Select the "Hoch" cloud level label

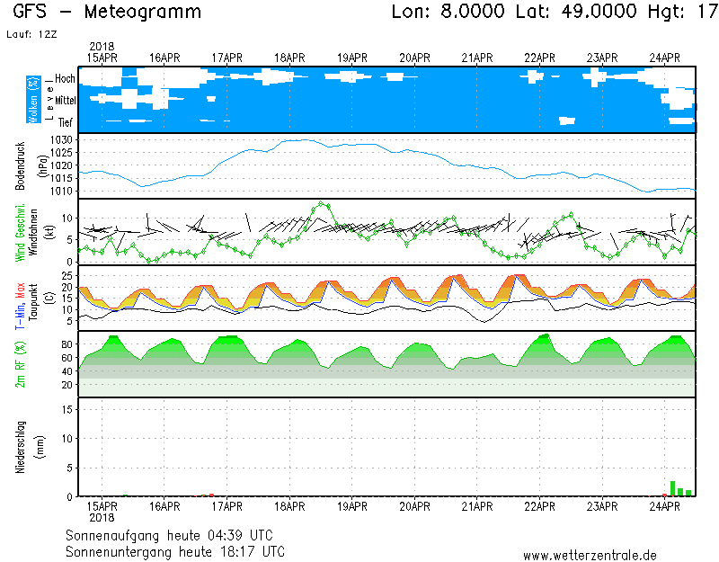[65, 79]
